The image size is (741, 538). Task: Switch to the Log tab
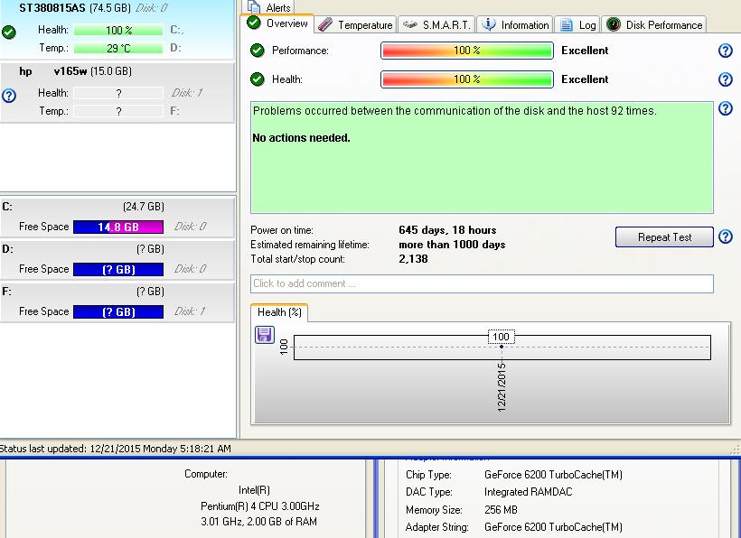tap(577, 24)
